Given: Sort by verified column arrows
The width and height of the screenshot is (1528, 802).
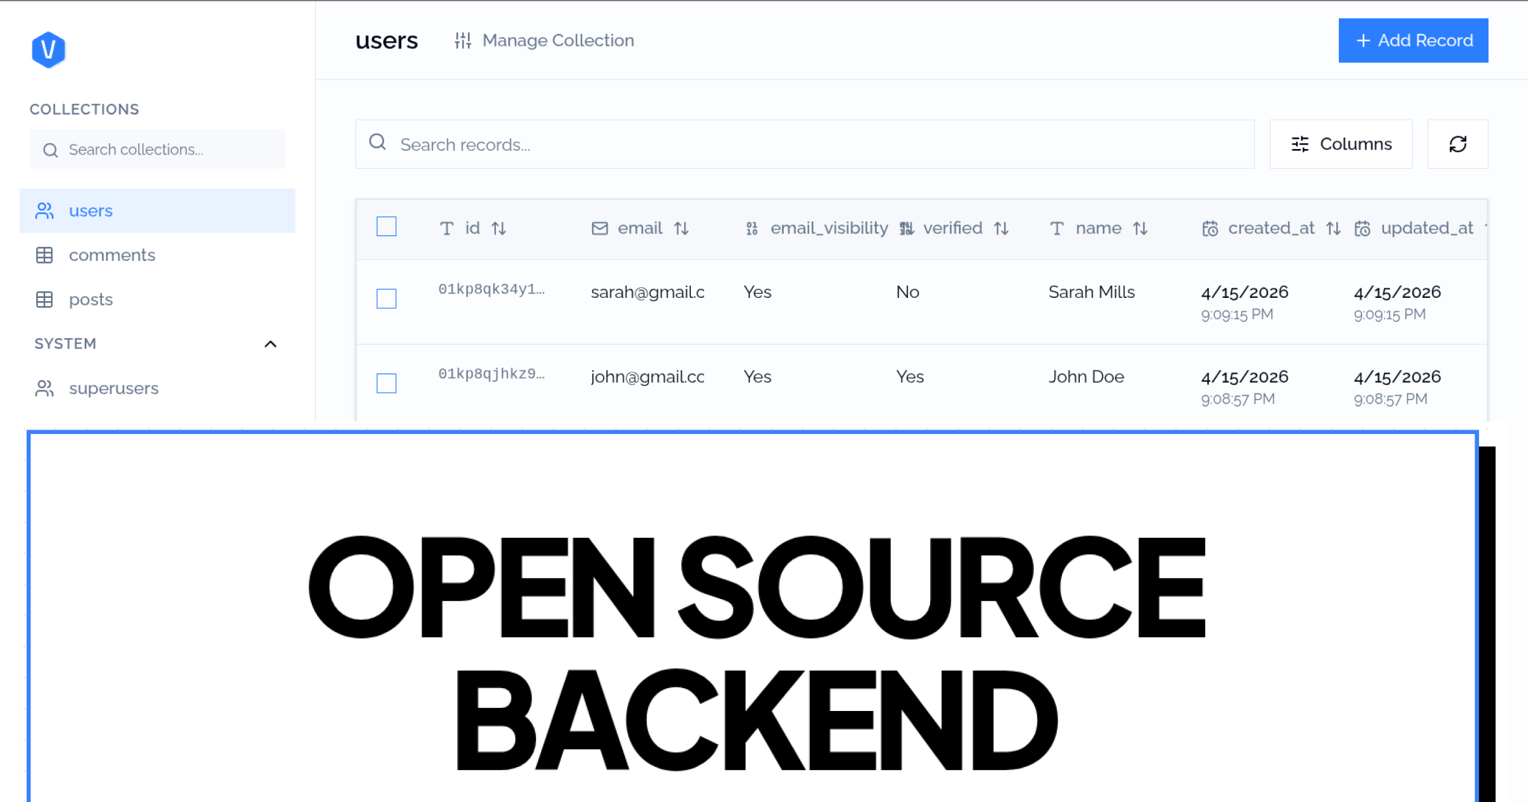Looking at the screenshot, I should 1001,229.
